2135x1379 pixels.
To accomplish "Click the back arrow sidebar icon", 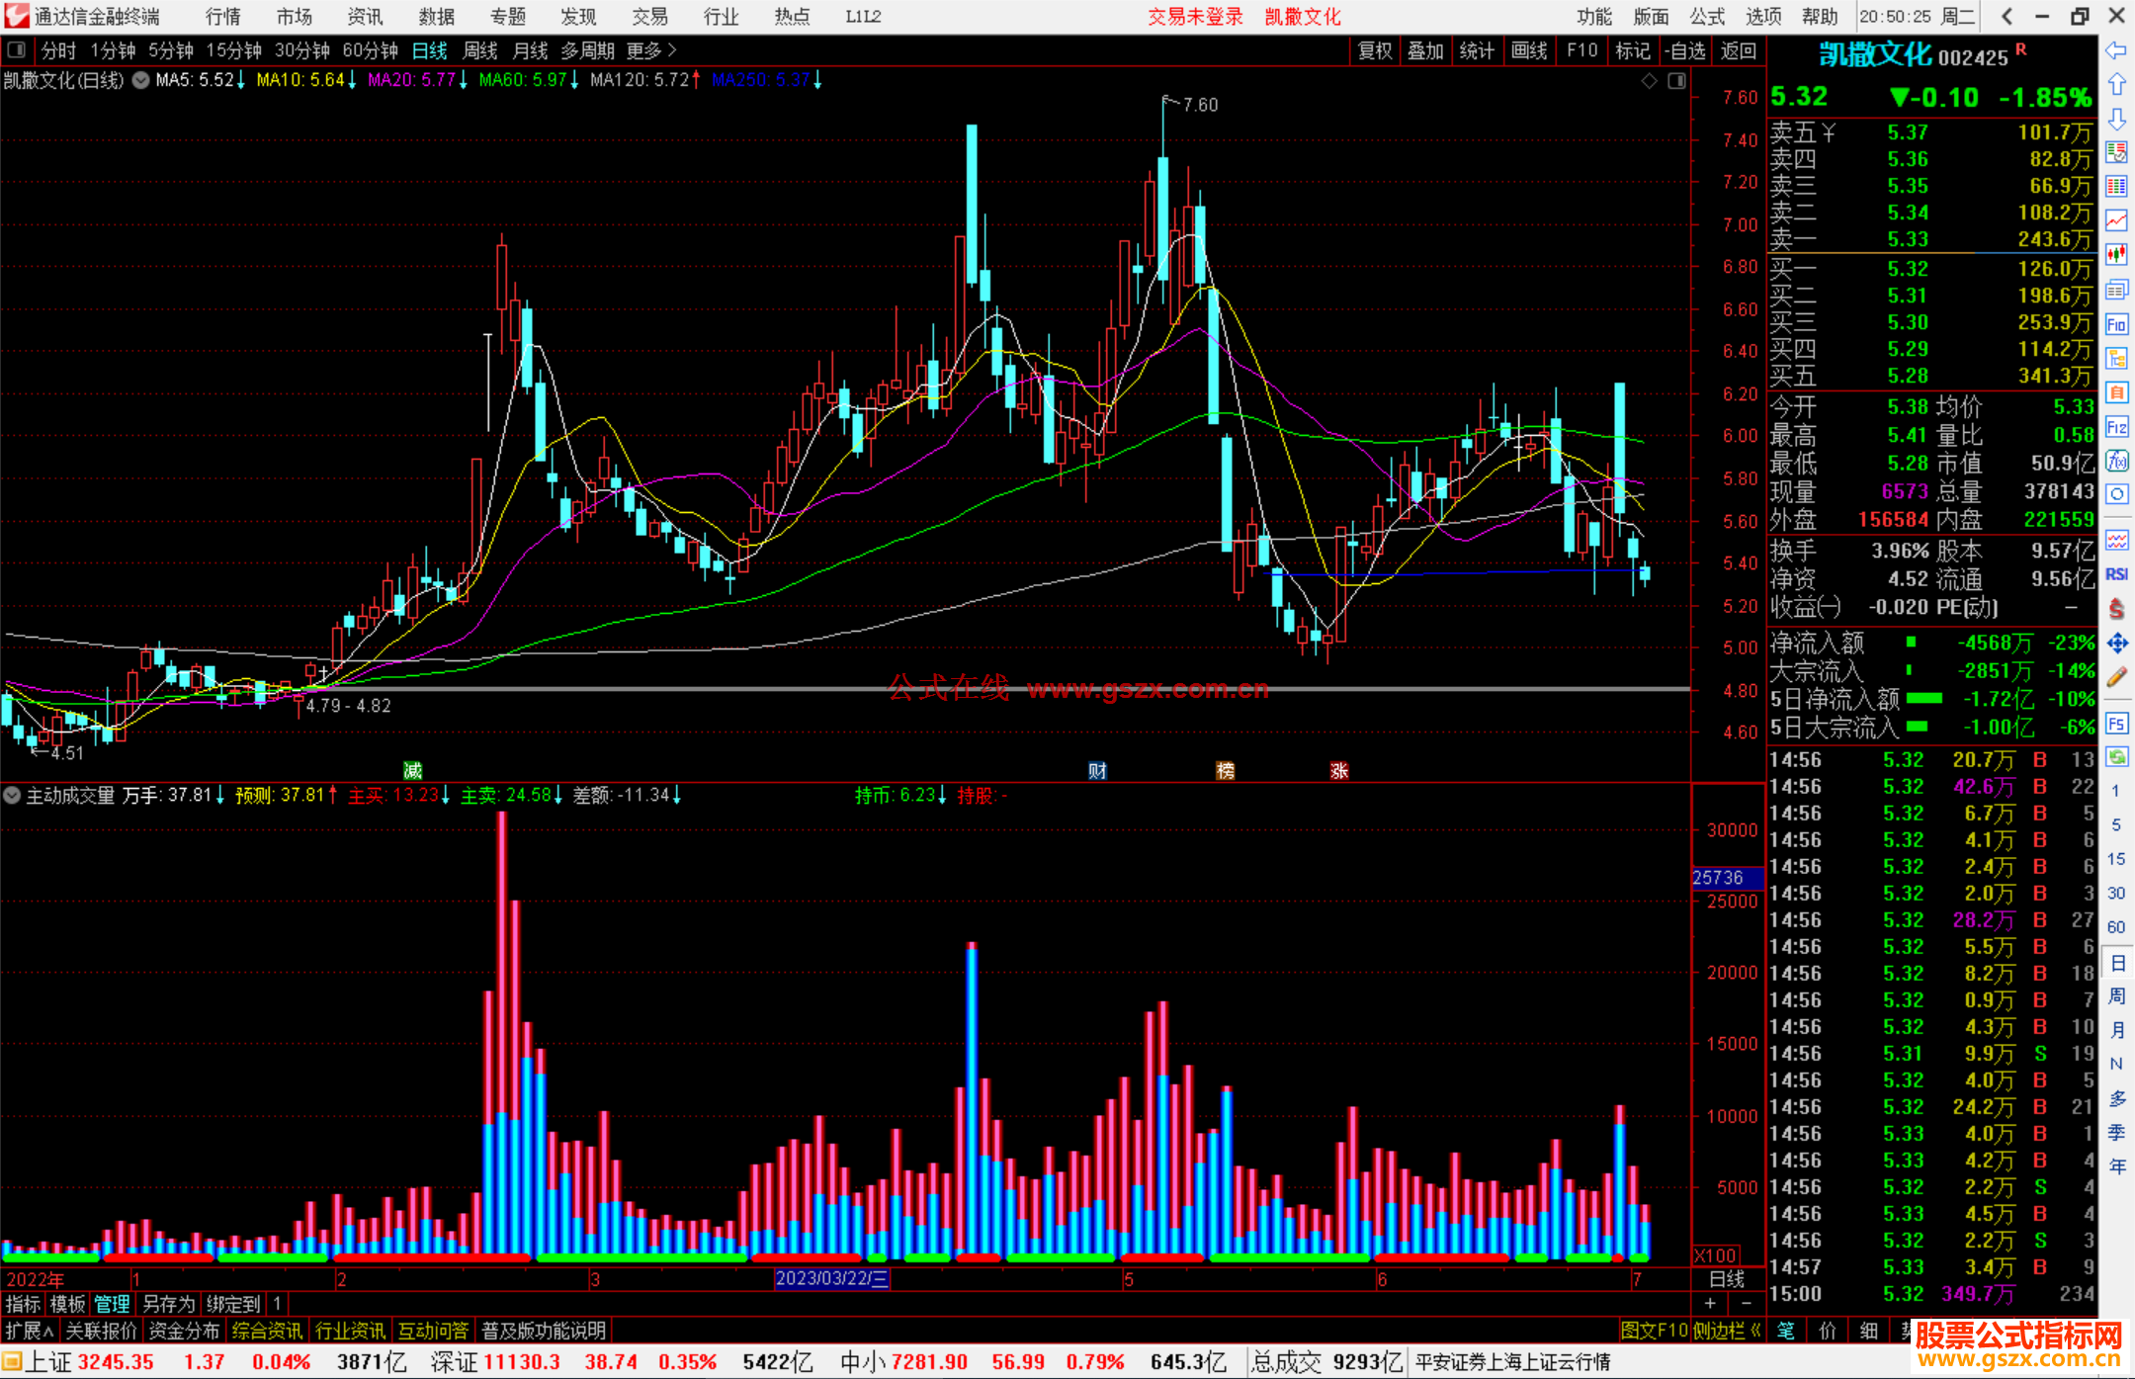I will (2116, 50).
